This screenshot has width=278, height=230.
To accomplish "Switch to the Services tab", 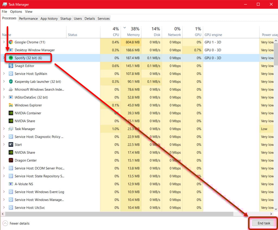I will pos(103,19).
